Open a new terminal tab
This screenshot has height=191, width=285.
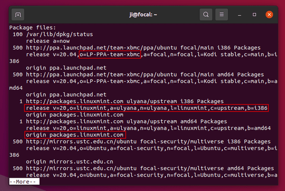tap(18, 15)
